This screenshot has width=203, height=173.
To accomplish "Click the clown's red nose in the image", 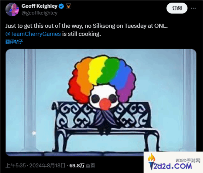I will (x=105, y=104).
